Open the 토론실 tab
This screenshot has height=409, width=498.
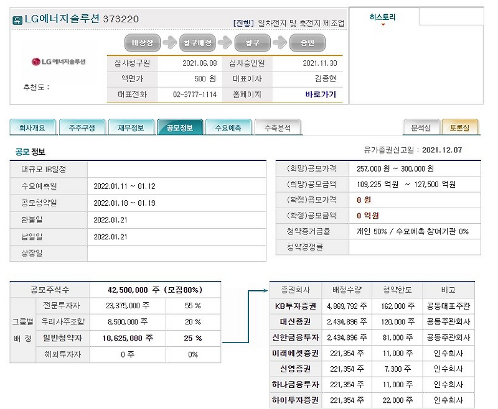pyautogui.click(x=459, y=127)
